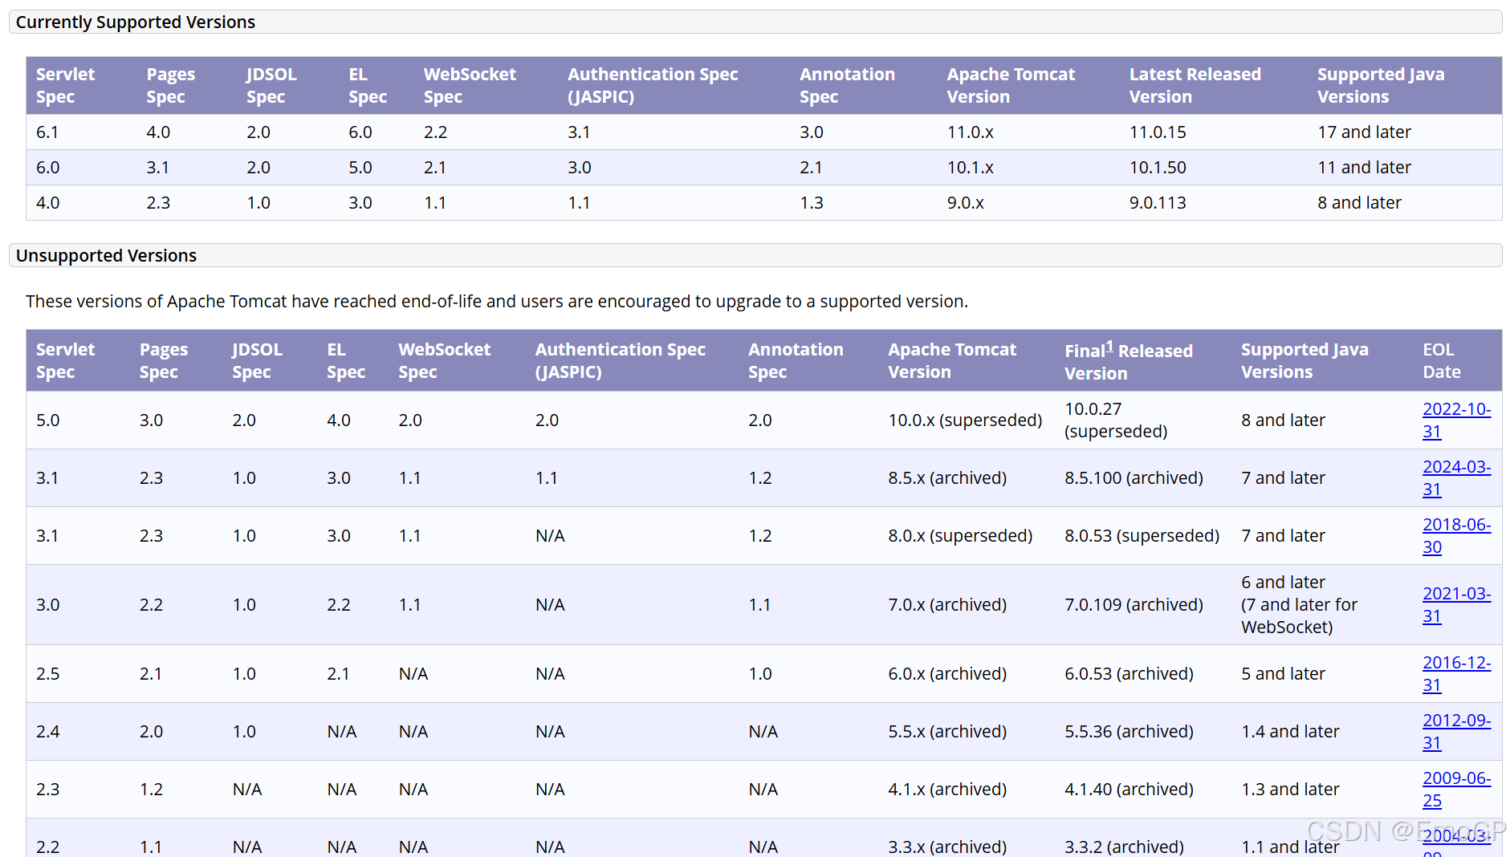Click the '6 and later (7 and later for WebSocket)' cell

[1299, 605]
